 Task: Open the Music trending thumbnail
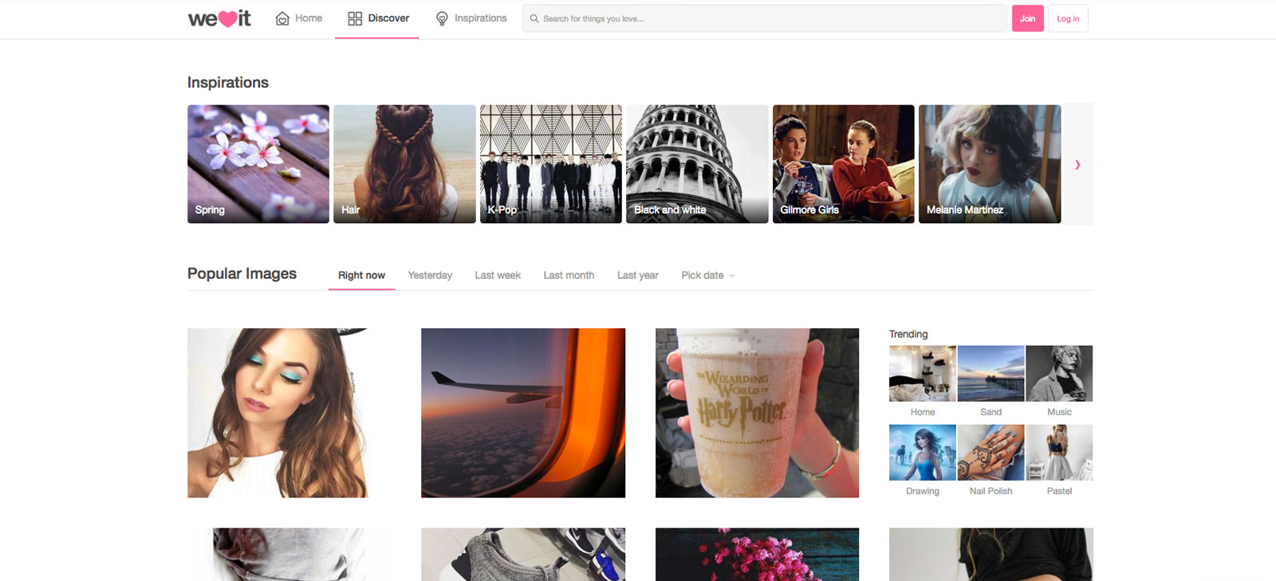[1059, 373]
